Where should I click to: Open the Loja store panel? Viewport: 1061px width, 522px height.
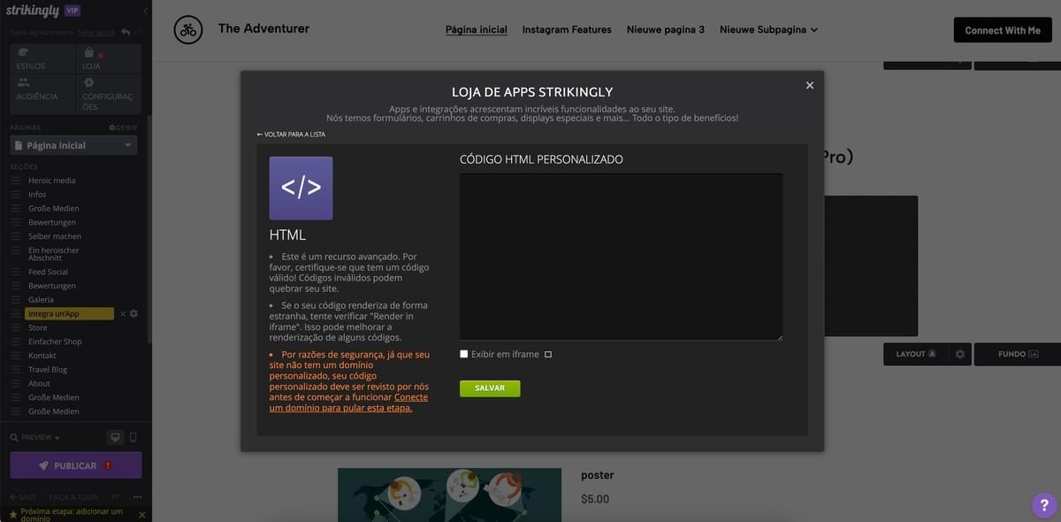pos(91,58)
